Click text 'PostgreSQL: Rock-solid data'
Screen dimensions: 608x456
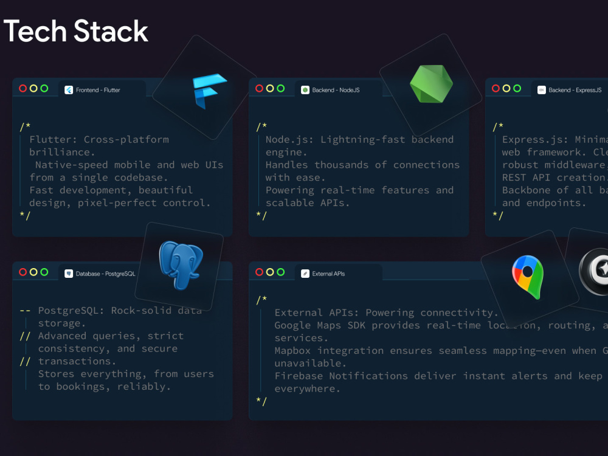click(120, 311)
